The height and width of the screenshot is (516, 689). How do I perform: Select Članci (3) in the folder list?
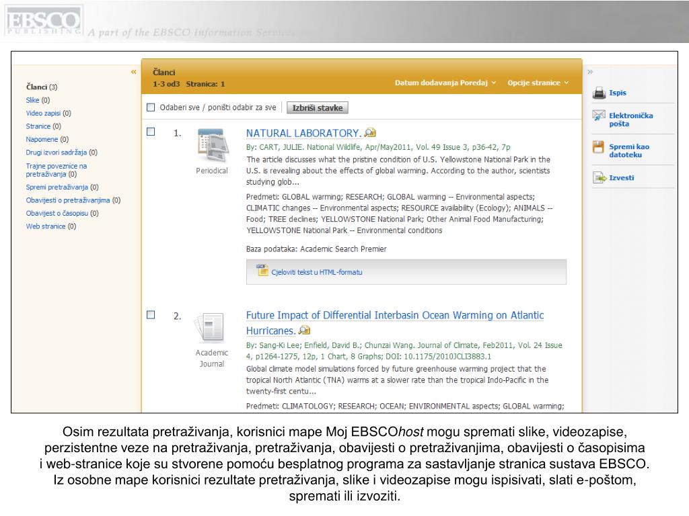[42, 87]
